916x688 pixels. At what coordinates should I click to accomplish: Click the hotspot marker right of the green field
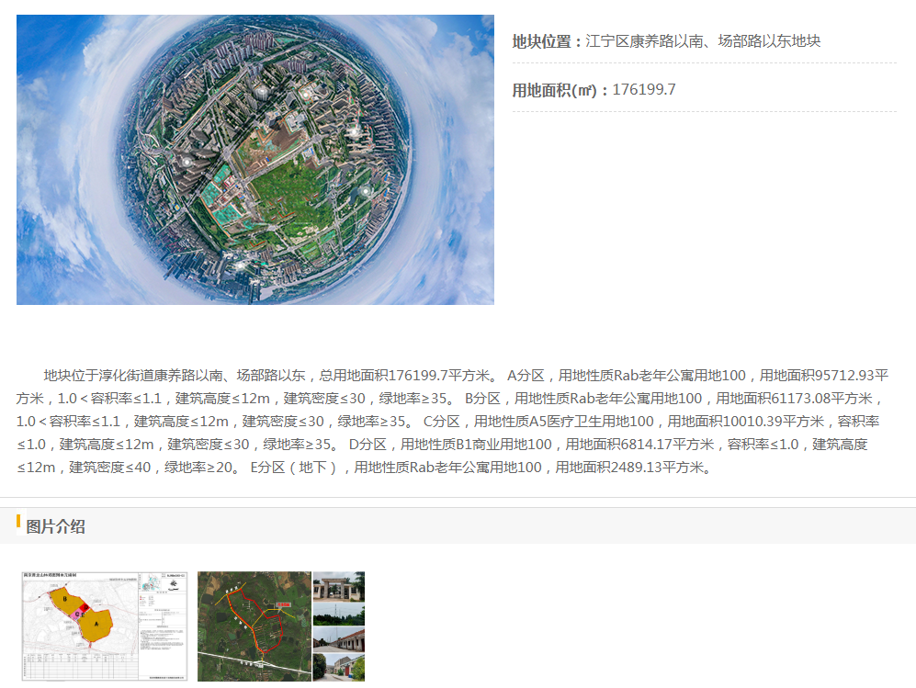coord(365,191)
